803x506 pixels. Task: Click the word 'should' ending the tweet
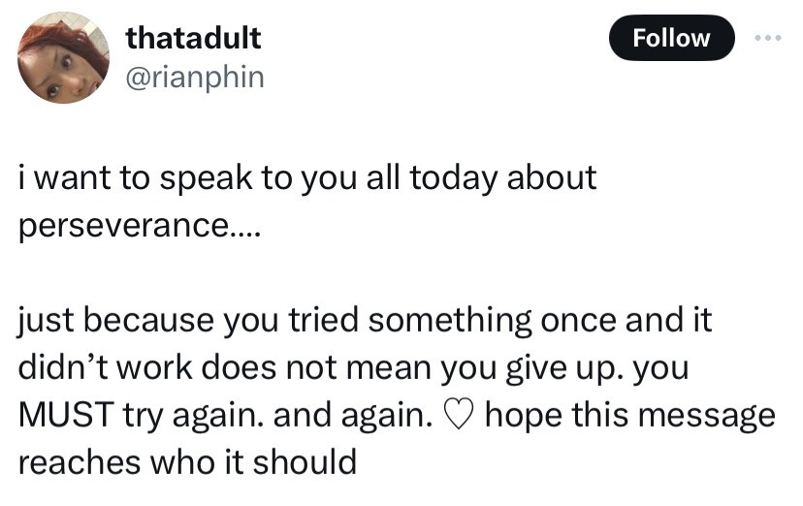pyautogui.click(x=305, y=462)
